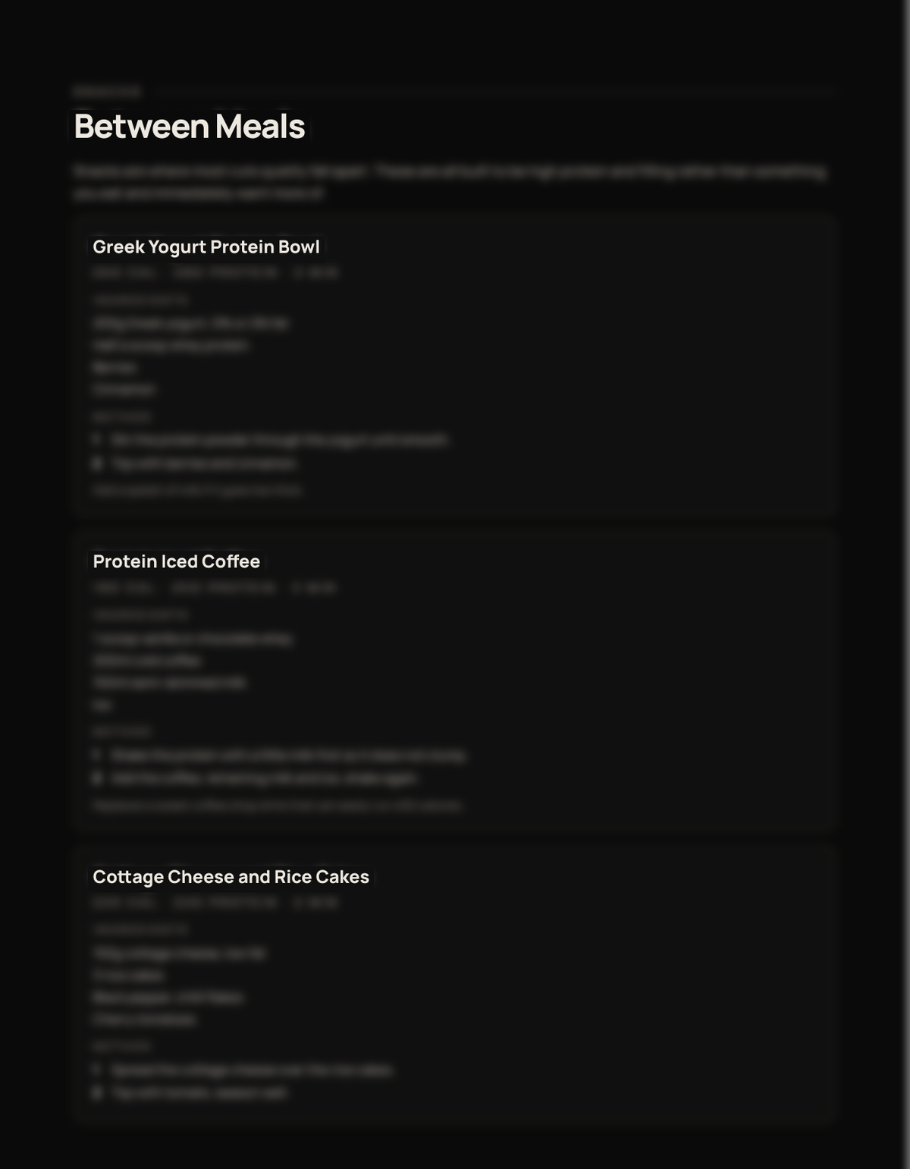Click the small section label above Between Meals
The height and width of the screenshot is (1169, 910).
(107, 92)
